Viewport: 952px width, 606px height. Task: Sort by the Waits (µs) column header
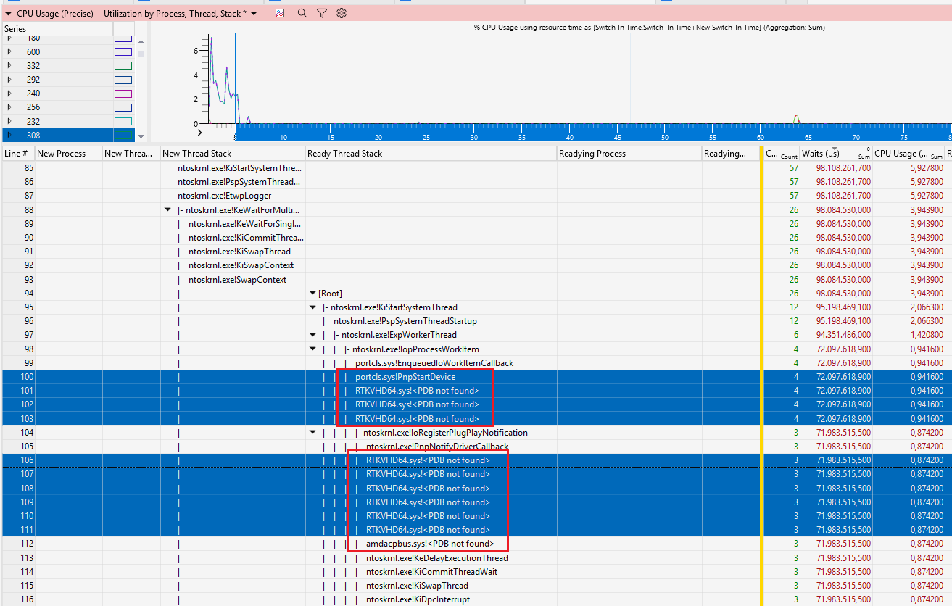(835, 154)
